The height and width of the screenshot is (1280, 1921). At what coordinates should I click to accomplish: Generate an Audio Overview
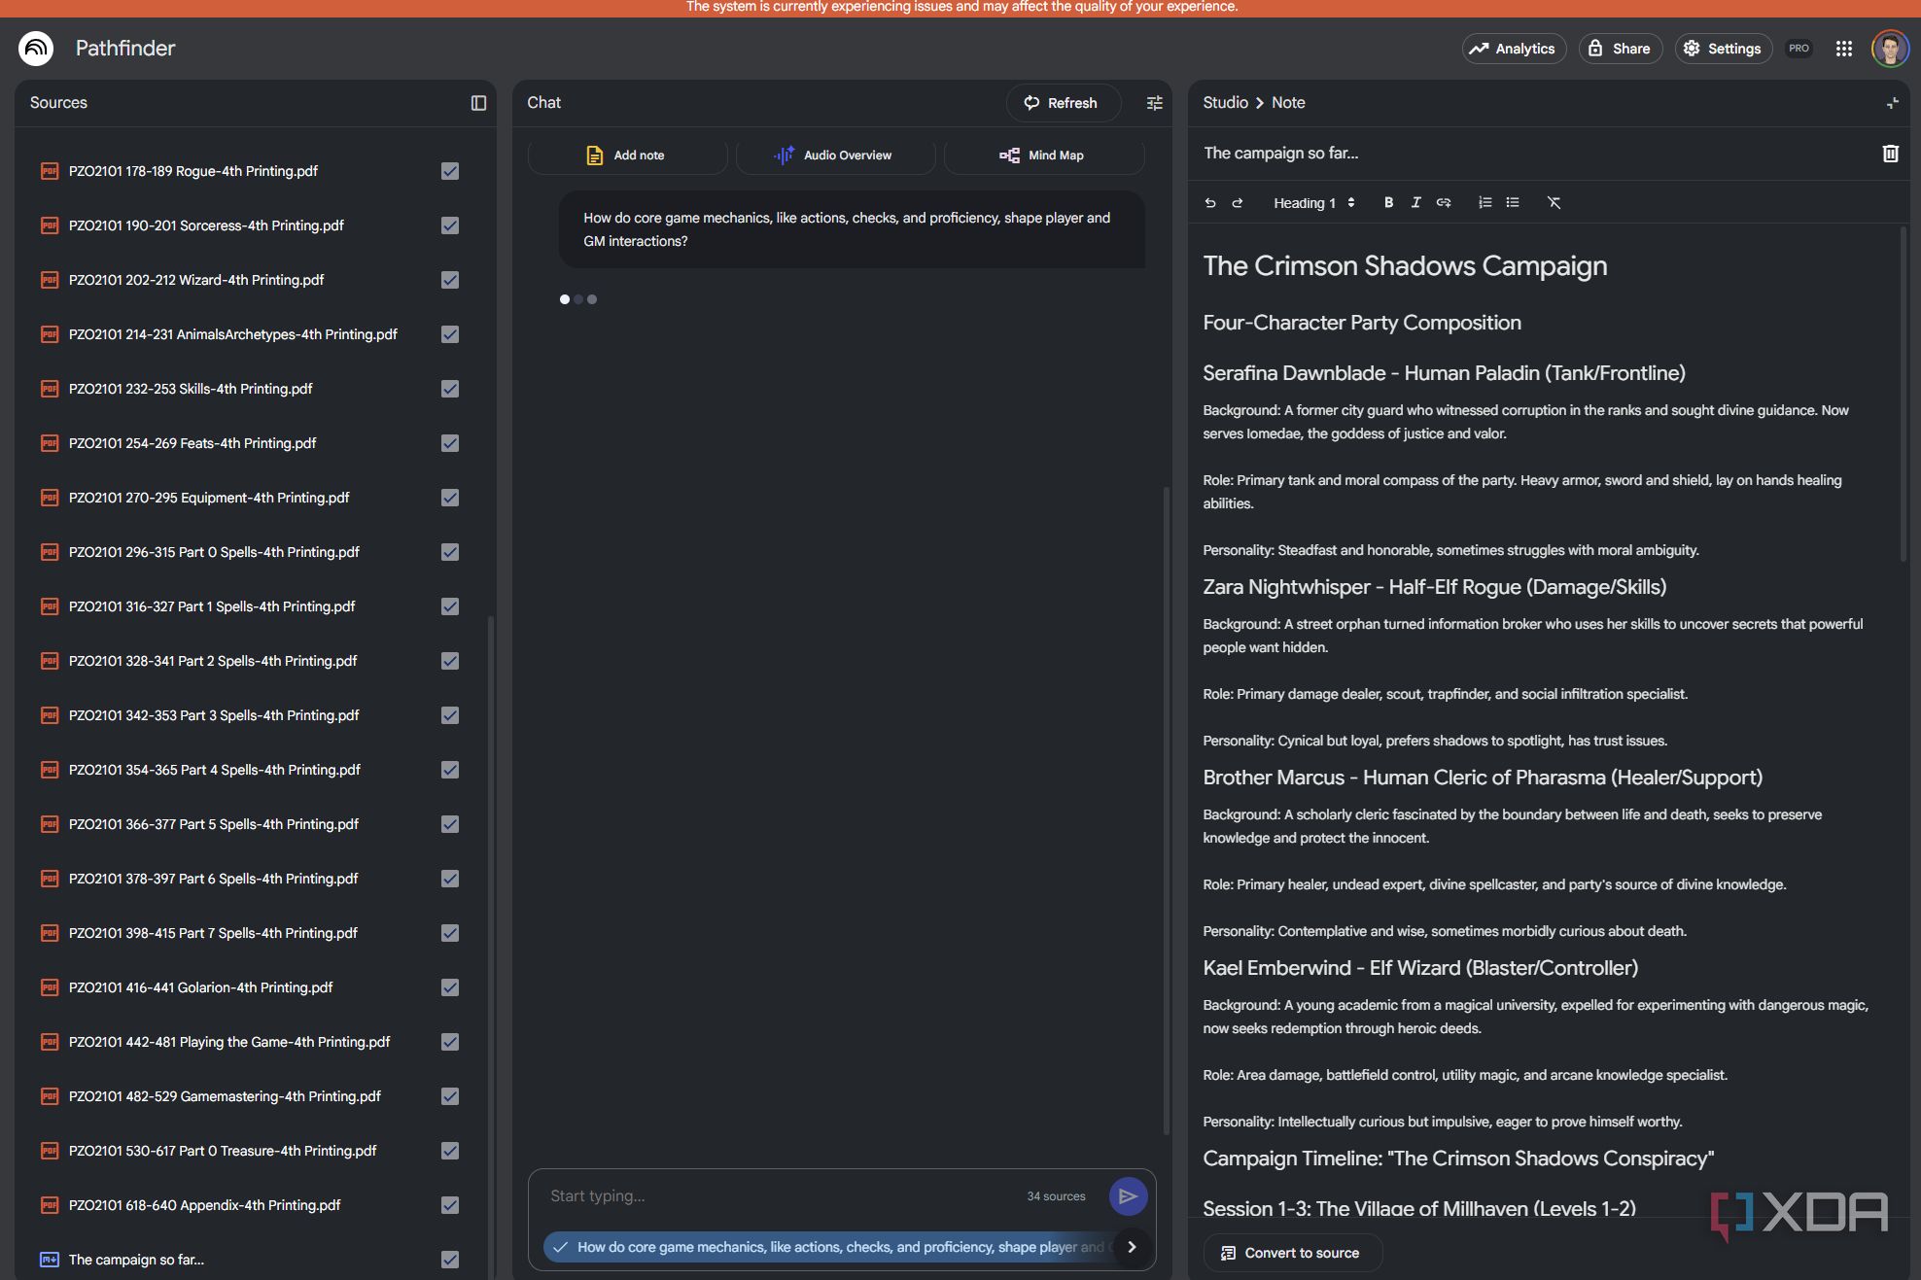(835, 156)
